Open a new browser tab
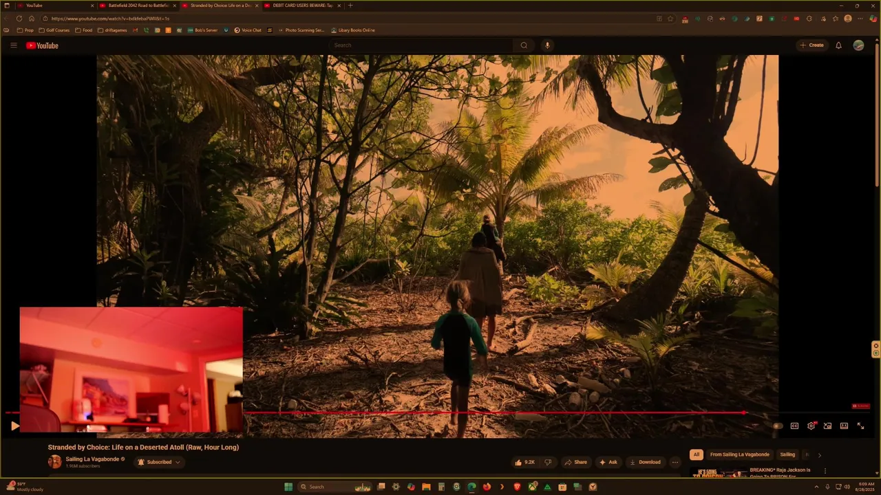Viewport: 881px width, 495px height. (350, 5)
